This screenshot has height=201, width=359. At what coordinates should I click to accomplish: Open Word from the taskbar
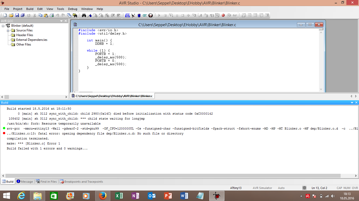click(x=184, y=196)
